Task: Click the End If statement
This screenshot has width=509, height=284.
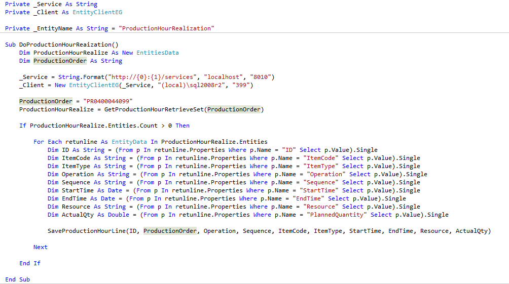Action: pos(30,264)
